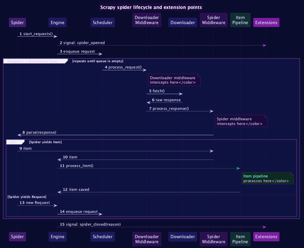304x248 pixels.
Task: Click the bottom Engine participant box
Action: click(x=58, y=237)
